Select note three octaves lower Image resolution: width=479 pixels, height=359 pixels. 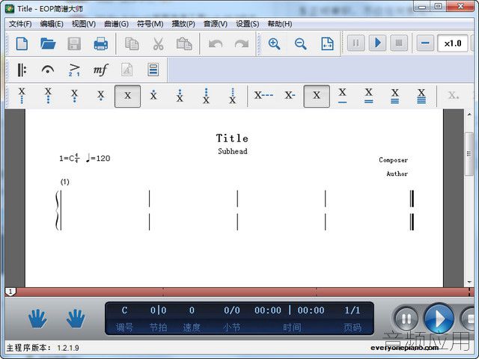coord(48,96)
